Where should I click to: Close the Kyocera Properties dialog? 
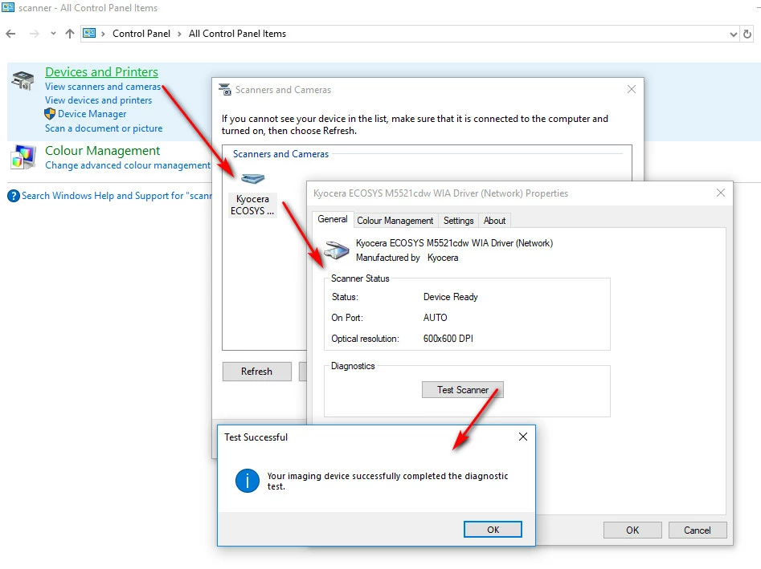pyautogui.click(x=721, y=193)
